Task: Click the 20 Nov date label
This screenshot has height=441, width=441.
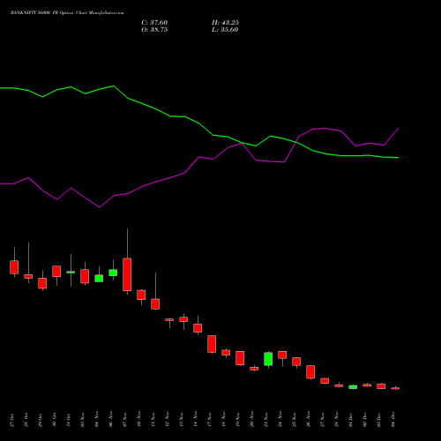Action: (252, 419)
